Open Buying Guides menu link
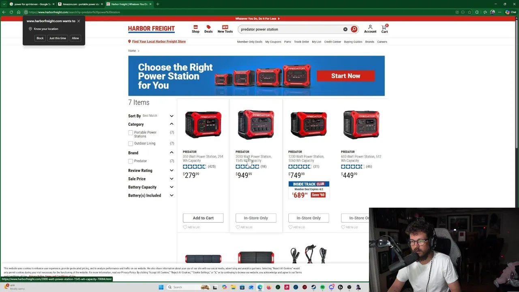This screenshot has height=292, width=519. tap(353, 42)
